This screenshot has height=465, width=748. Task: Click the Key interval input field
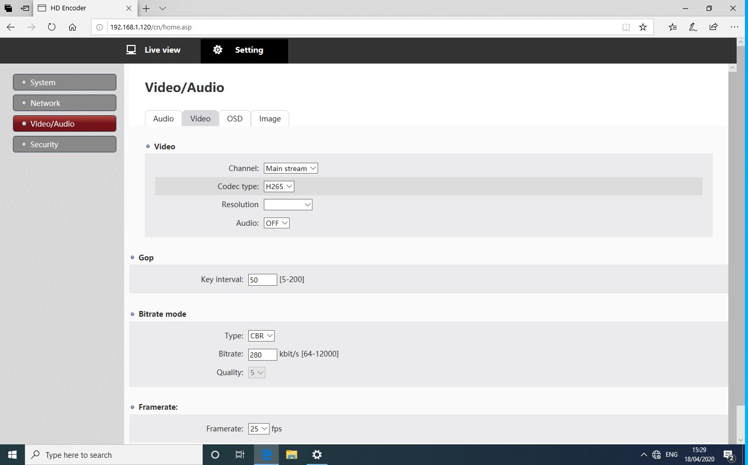coord(262,280)
